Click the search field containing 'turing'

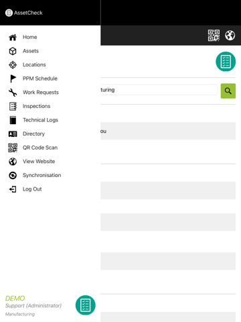(x=159, y=90)
